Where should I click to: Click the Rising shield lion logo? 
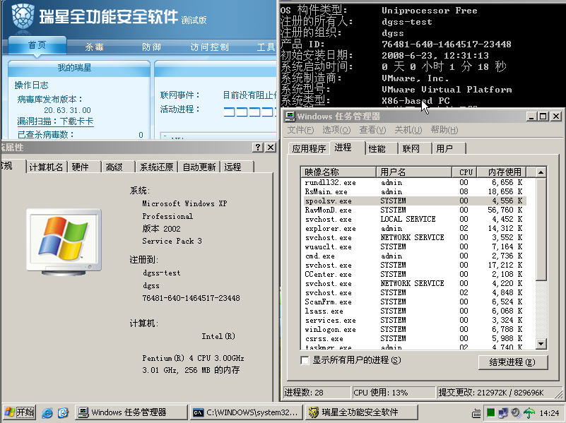tap(23, 16)
